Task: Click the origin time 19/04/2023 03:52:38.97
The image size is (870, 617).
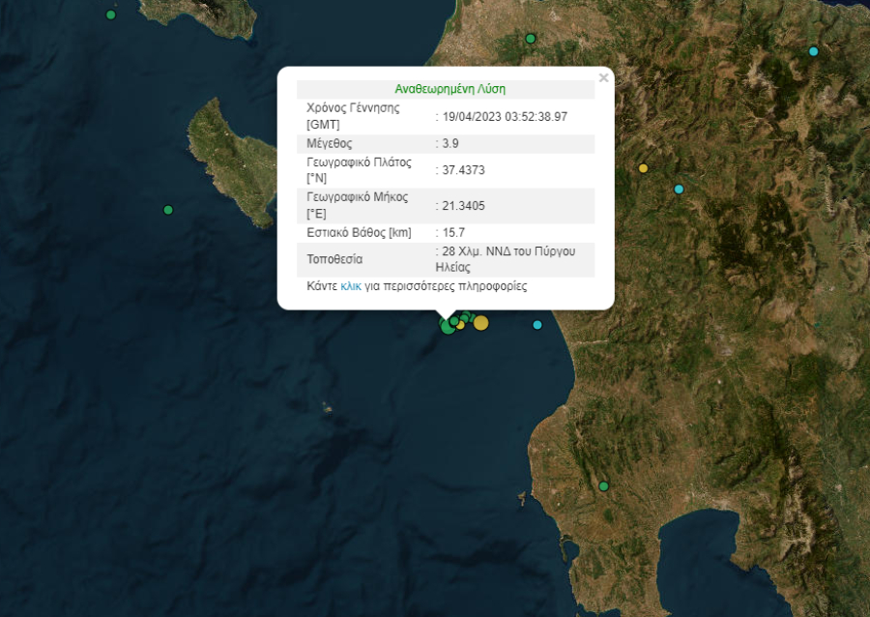Action: click(505, 116)
